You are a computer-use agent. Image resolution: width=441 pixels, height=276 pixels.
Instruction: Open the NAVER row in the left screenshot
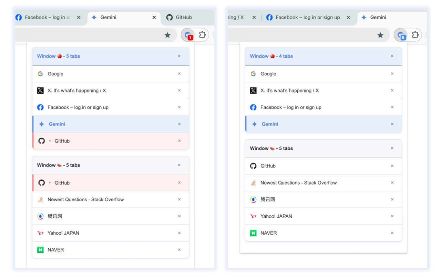point(111,250)
